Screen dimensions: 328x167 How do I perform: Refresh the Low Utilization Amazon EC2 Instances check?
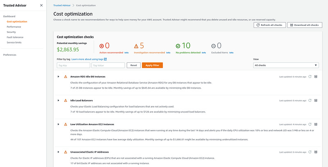coord(310,124)
